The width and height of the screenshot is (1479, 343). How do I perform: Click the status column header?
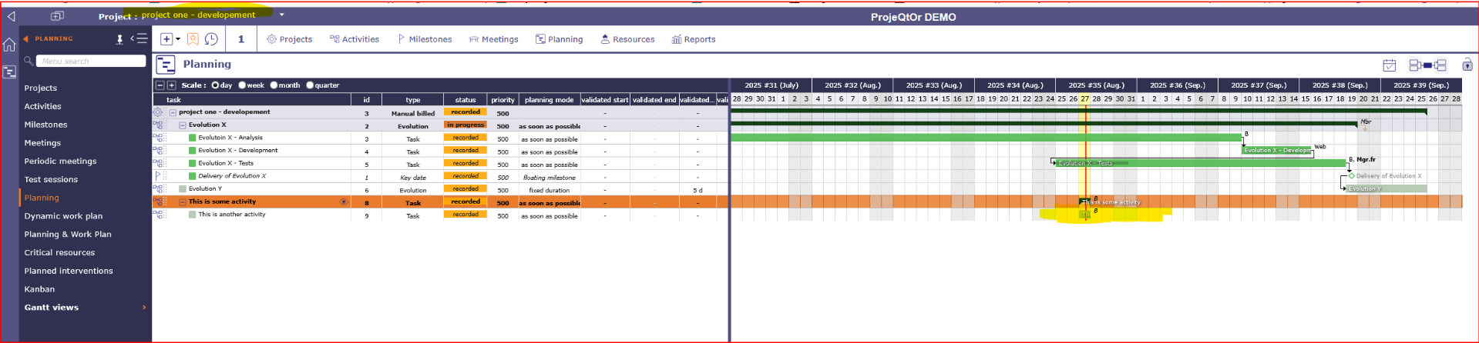click(465, 100)
